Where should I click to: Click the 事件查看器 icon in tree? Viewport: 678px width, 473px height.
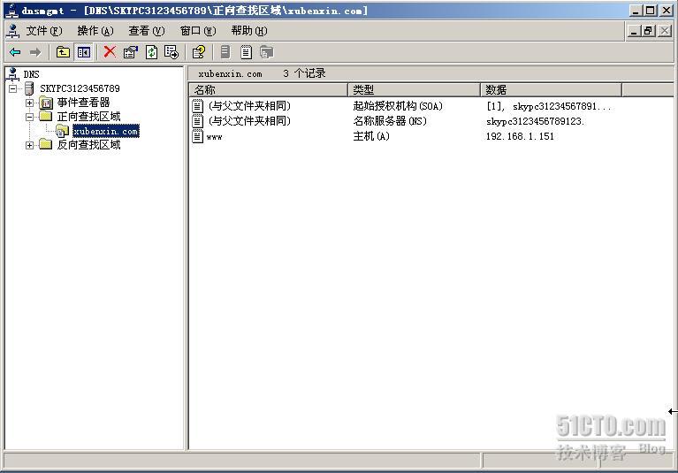click(46, 103)
